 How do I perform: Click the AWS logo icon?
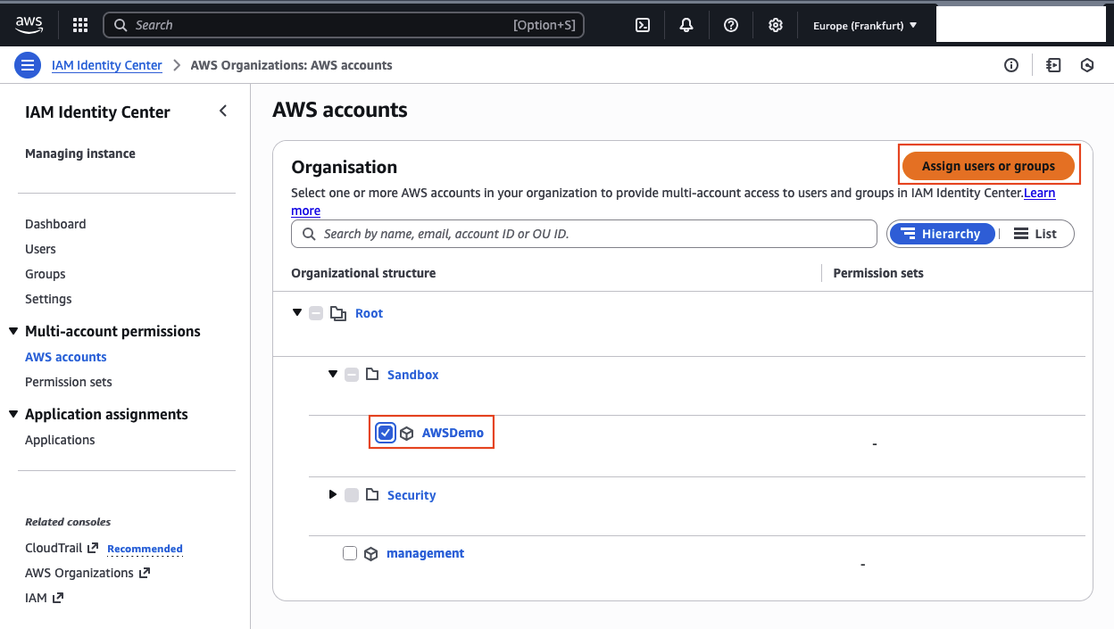coord(28,25)
